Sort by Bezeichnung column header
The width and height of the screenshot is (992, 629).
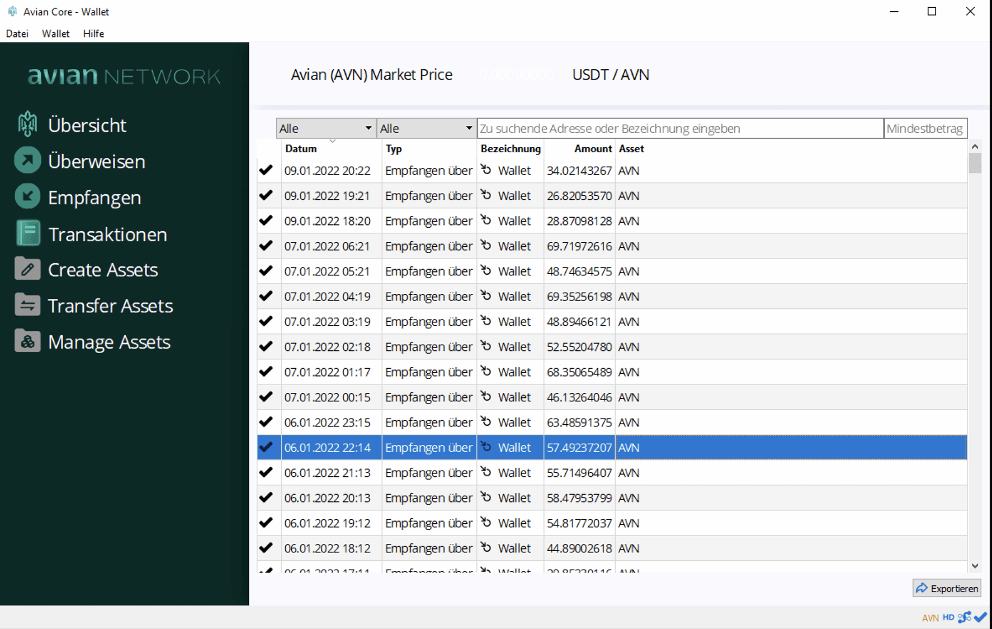511,149
